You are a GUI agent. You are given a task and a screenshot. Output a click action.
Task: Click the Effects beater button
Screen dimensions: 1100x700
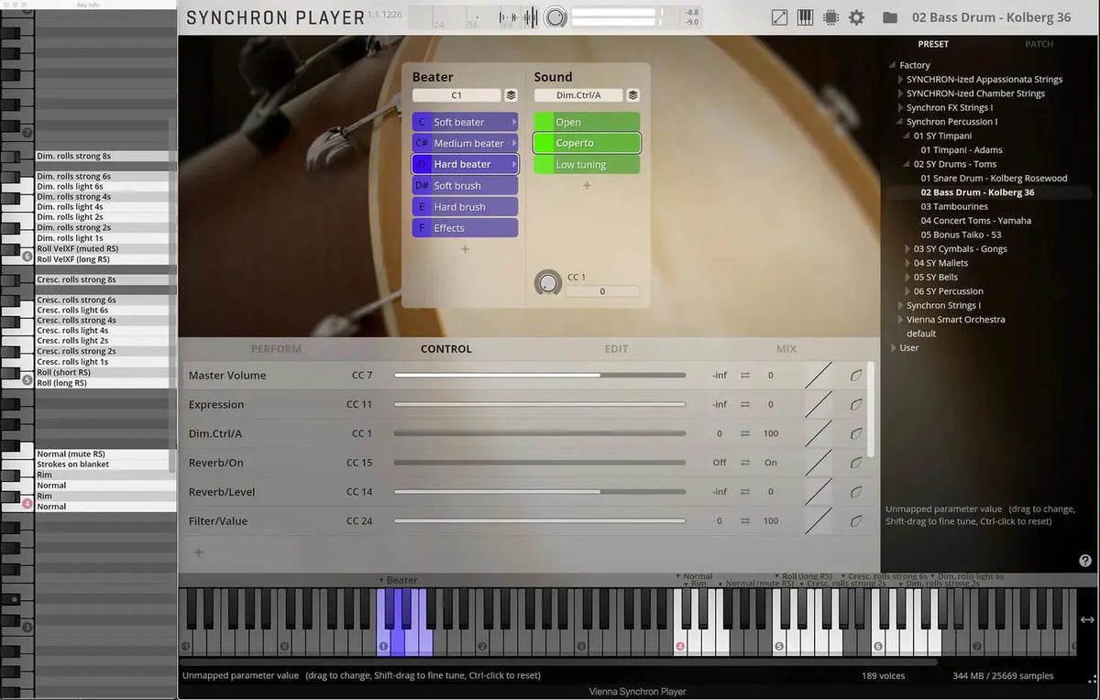(x=465, y=226)
